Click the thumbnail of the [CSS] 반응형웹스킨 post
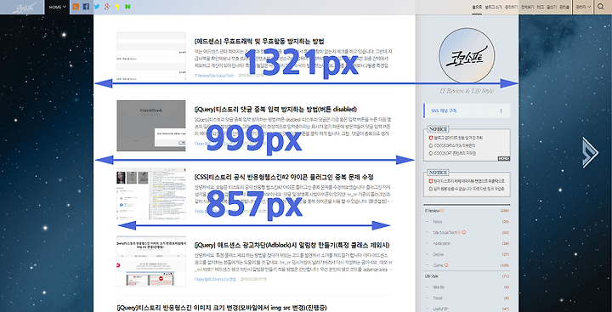Image resolution: width=612 pixels, height=312 pixels. pyautogui.click(x=151, y=193)
